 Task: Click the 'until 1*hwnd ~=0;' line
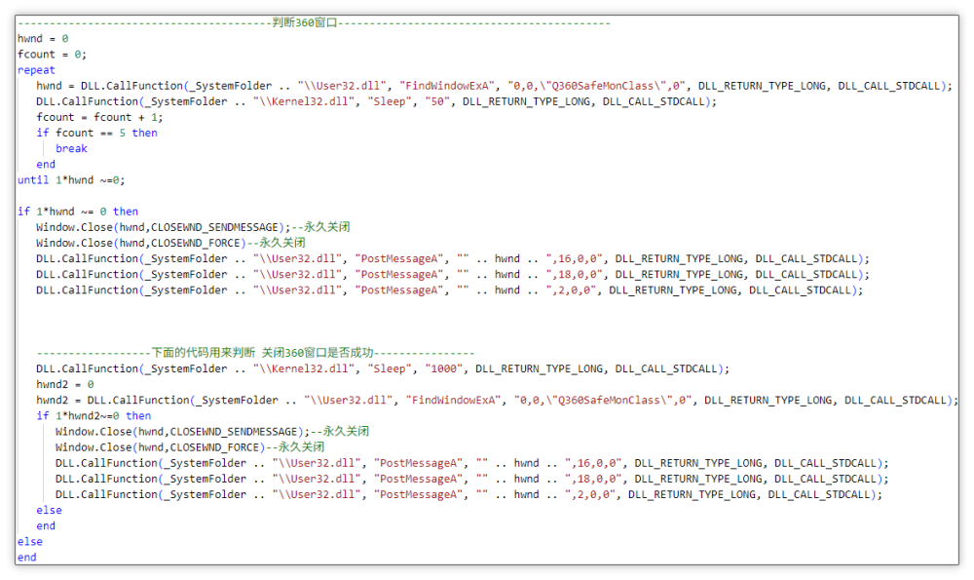[x=71, y=180]
